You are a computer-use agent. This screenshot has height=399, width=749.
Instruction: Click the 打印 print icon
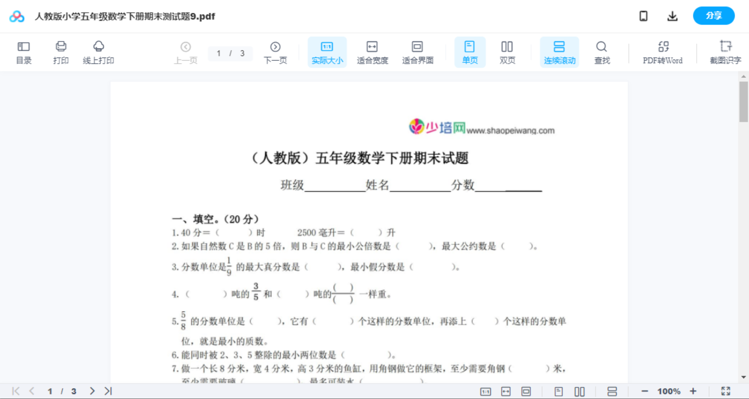[60, 52]
